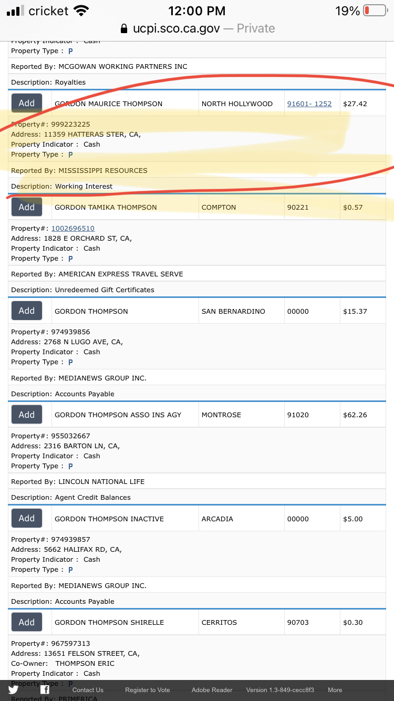Image resolution: width=394 pixels, height=701 pixels.
Task: Select GORDON THOMPSON ASSO INS AGY text
Action: tap(118, 415)
